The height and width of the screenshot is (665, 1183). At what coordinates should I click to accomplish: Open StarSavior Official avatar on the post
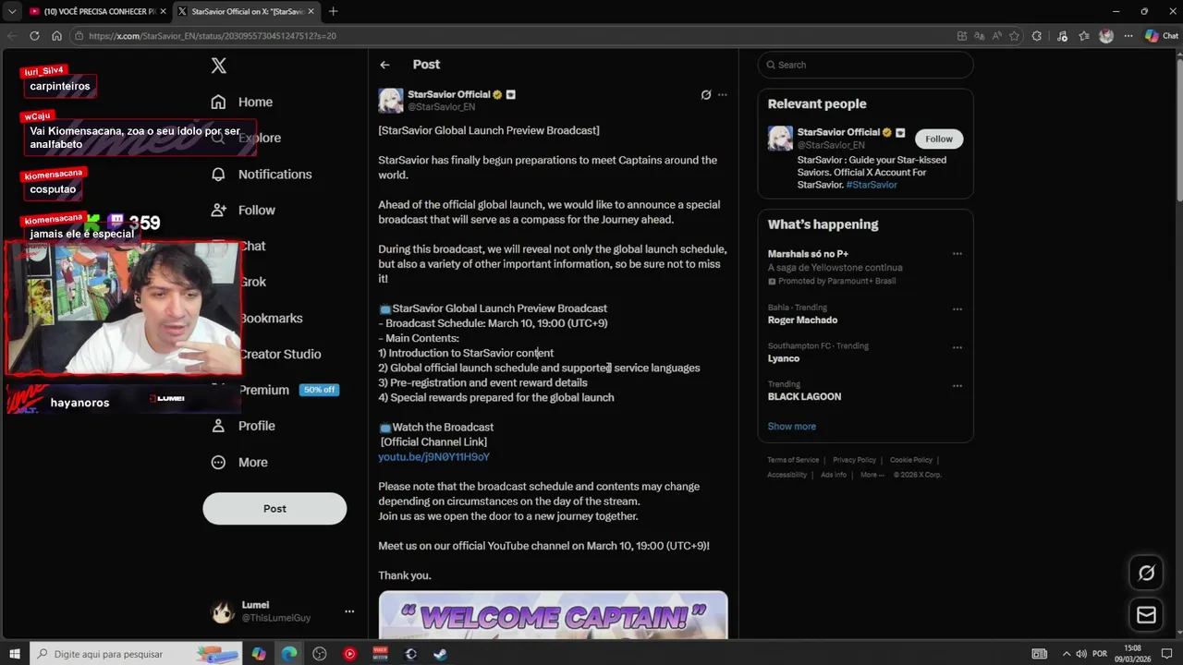point(391,100)
